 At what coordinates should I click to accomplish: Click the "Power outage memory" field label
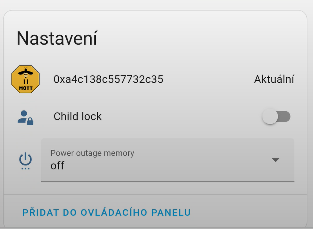click(x=92, y=153)
